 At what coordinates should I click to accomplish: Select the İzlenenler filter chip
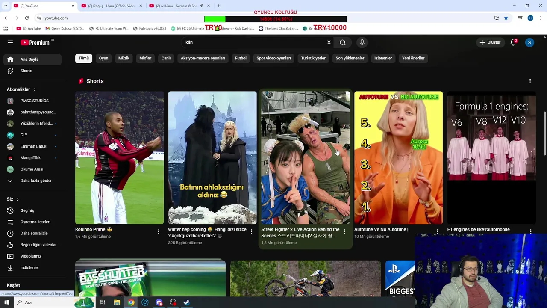pos(383,58)
